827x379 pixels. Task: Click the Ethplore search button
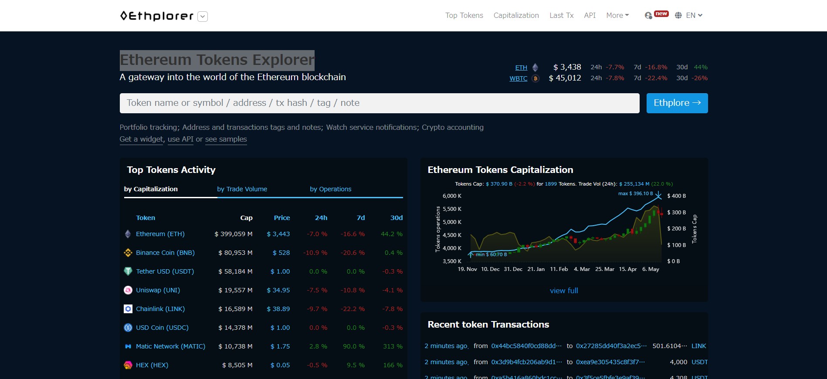677,103
